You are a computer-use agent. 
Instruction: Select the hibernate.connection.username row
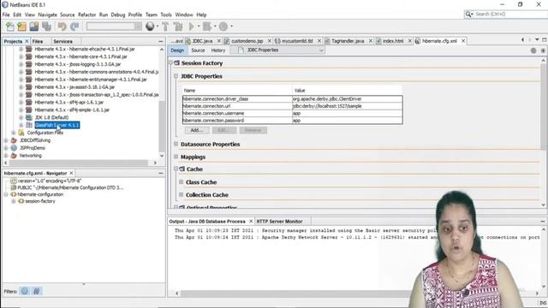[x=292, y=113]
